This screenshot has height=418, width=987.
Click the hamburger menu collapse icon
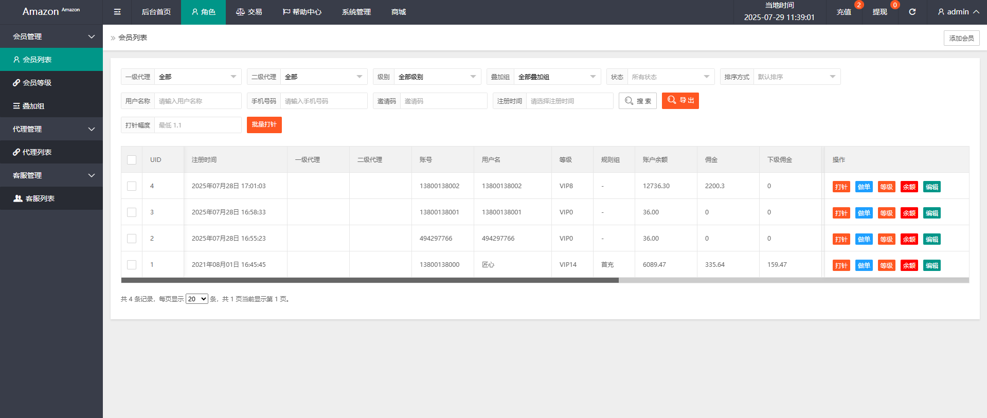(x=117, y=12)
